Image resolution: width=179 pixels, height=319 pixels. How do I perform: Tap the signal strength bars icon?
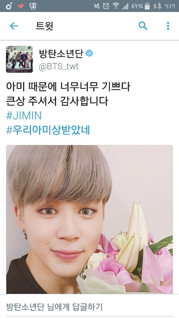pyautogui.click(x=125, y=6)
